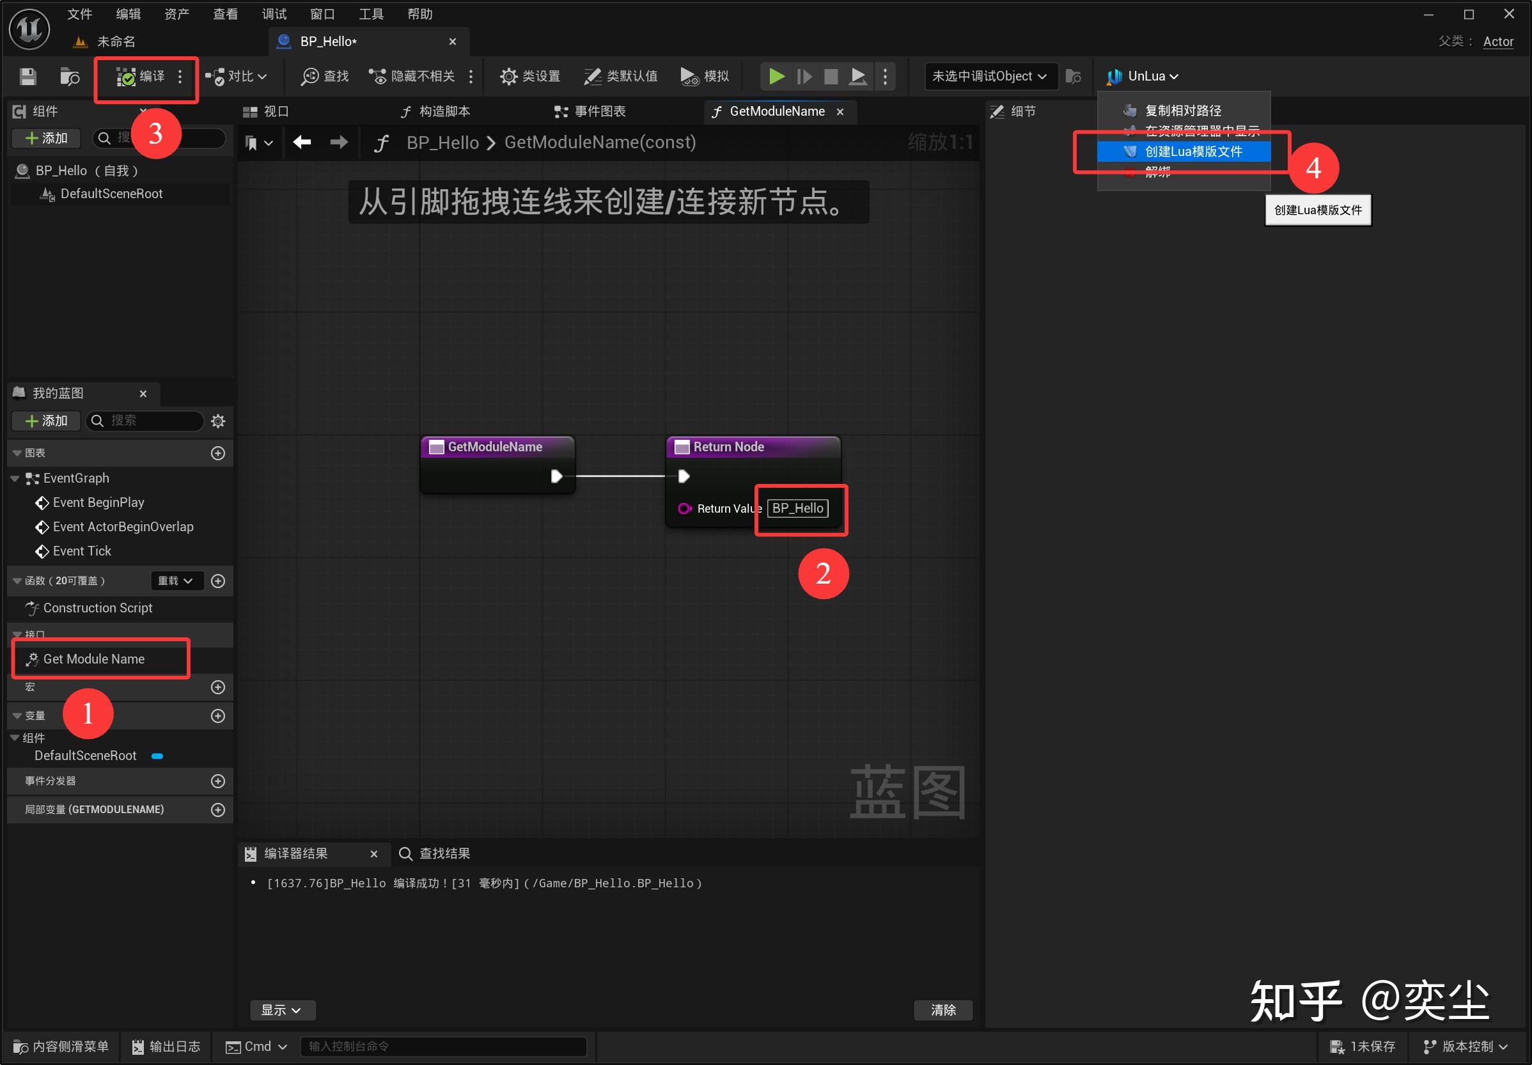Click the graph forward navigation arrow

[x=339, y=142]
